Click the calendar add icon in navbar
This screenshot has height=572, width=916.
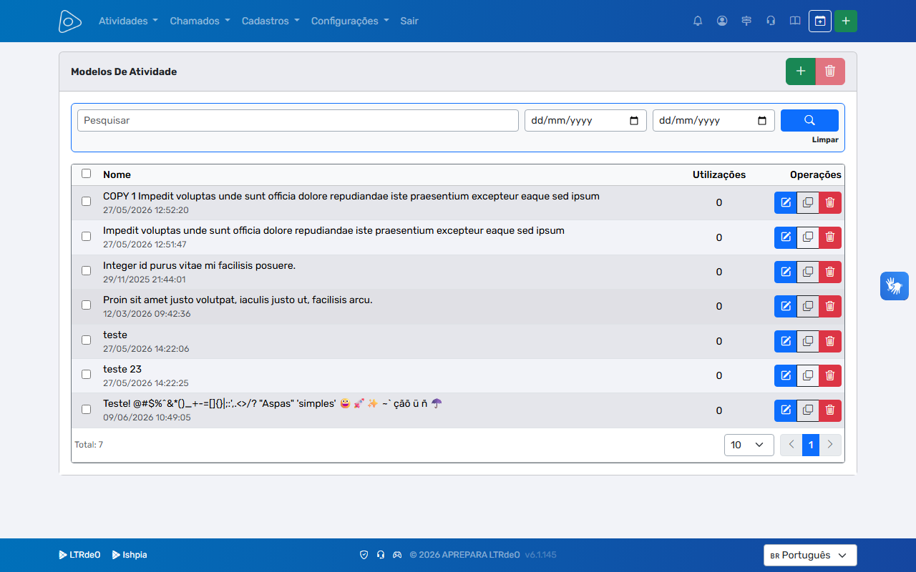tap(820, 21)
